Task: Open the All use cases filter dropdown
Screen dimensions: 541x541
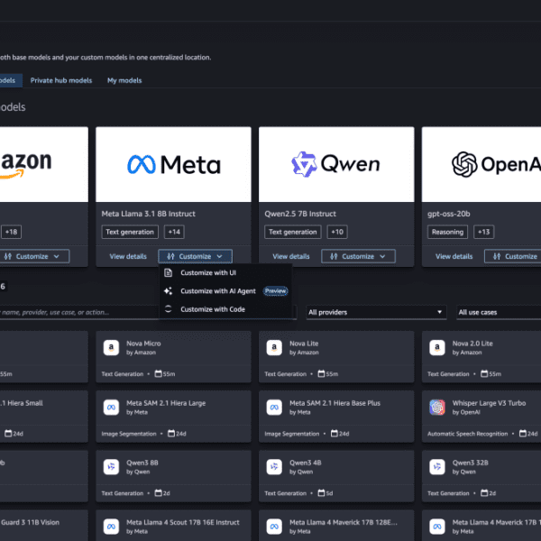Action: point(499,312)
